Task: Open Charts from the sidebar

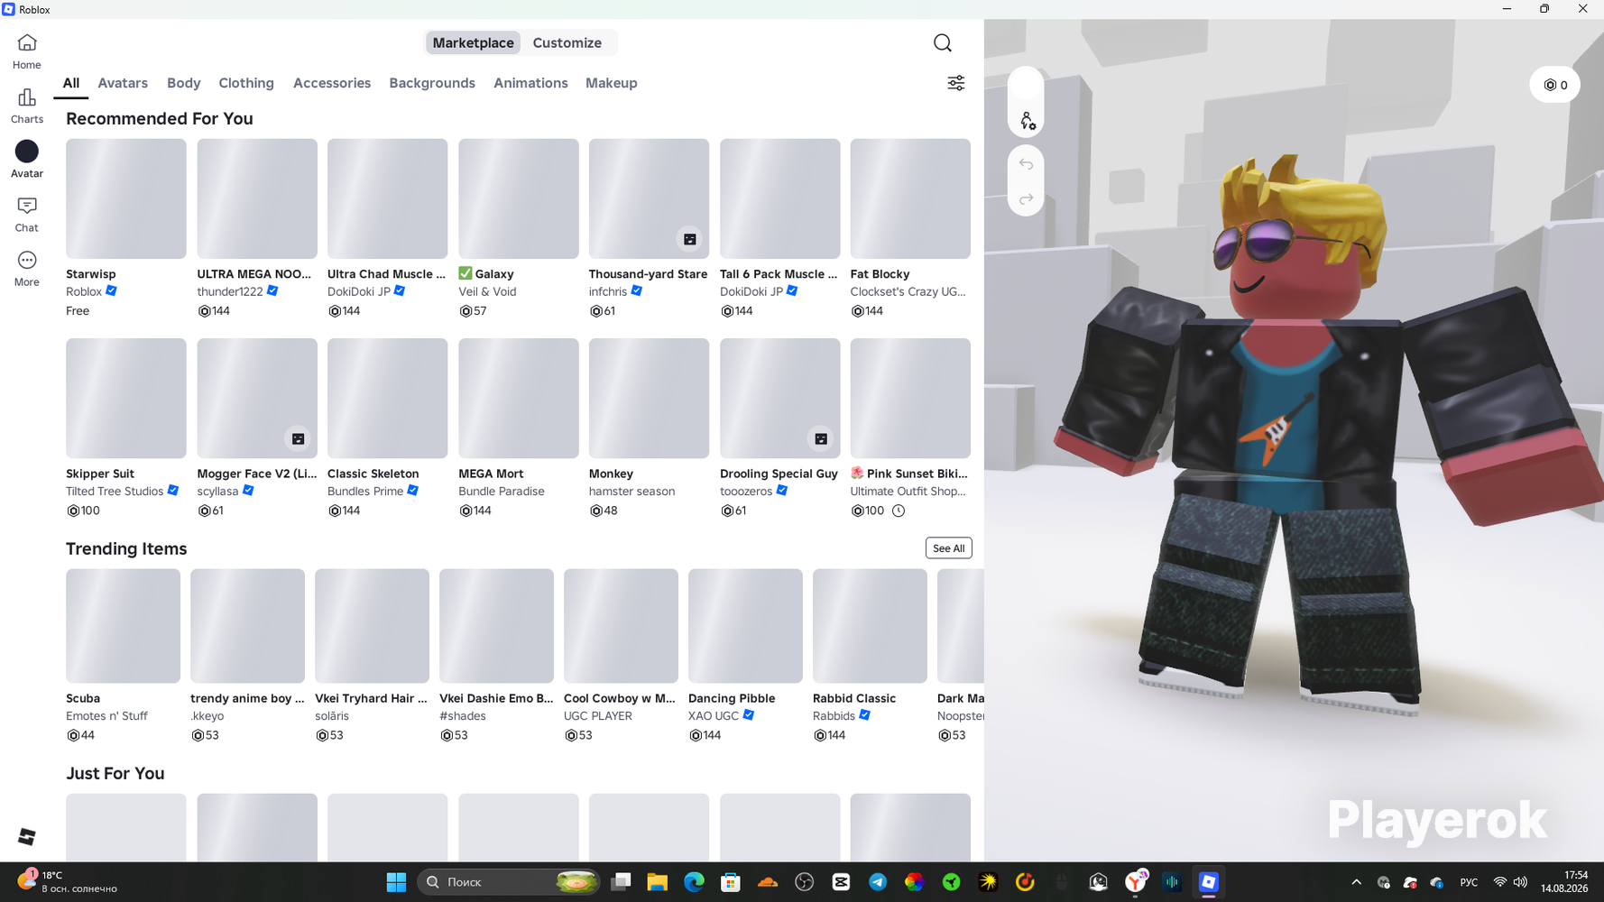Action: pos(27,106)
